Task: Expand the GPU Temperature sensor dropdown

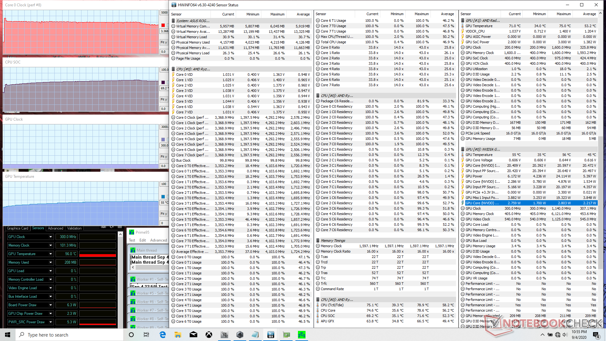Action: (50, 254)
